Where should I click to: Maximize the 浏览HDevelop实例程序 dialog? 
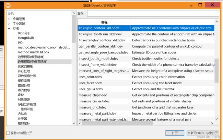[x=200, y=5]
